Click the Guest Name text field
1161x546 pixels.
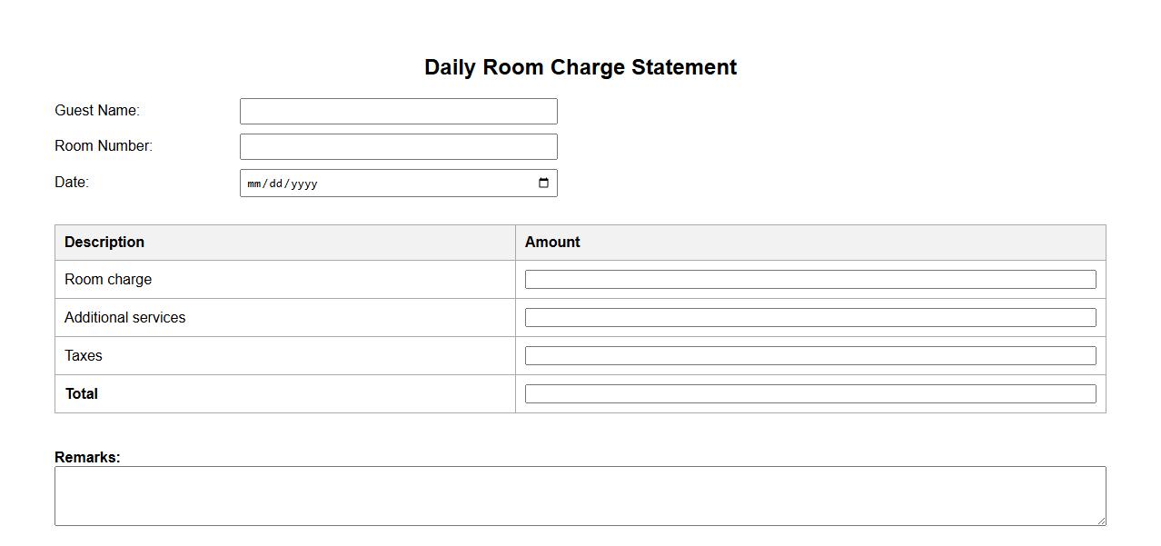tap(398, 112)
